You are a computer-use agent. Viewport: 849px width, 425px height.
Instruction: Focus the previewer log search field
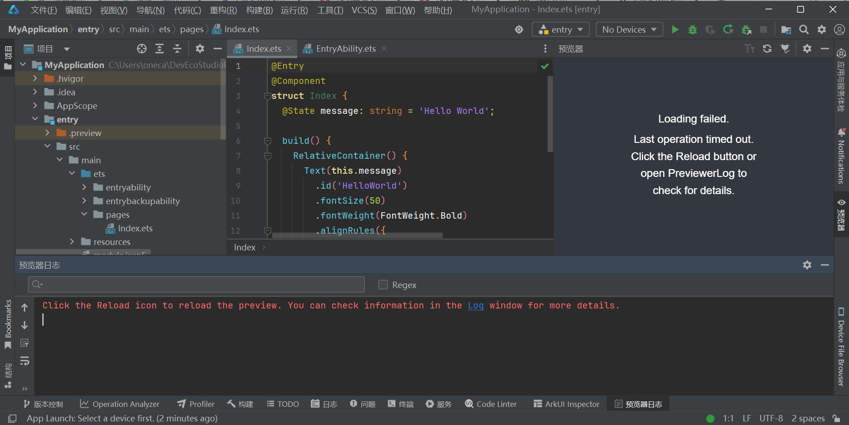pos(196,285)
